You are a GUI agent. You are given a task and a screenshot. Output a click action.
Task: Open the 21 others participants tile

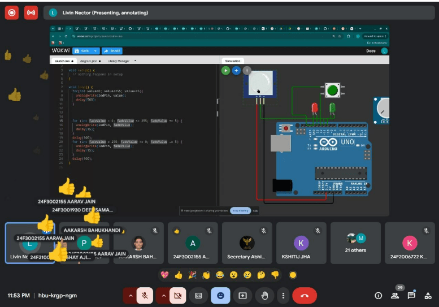tap(355, 243)
